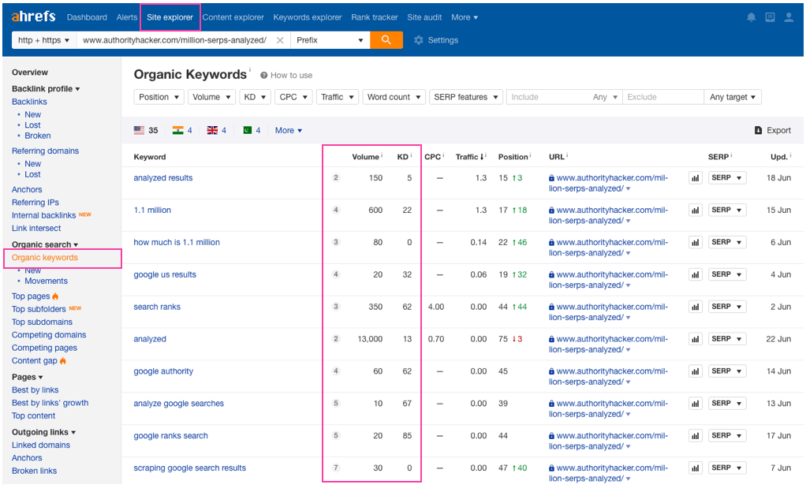Screen dimensions: 806x488
Task: Select the India flag country filter
Action: 178,131
